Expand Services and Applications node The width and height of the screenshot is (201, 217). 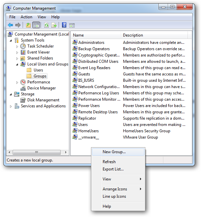[11, 106]
